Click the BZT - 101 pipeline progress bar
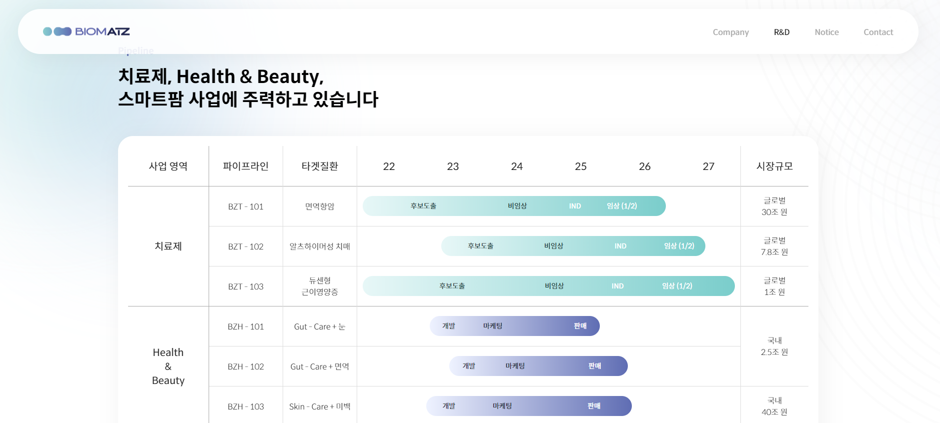 click(x=514, y=206)
